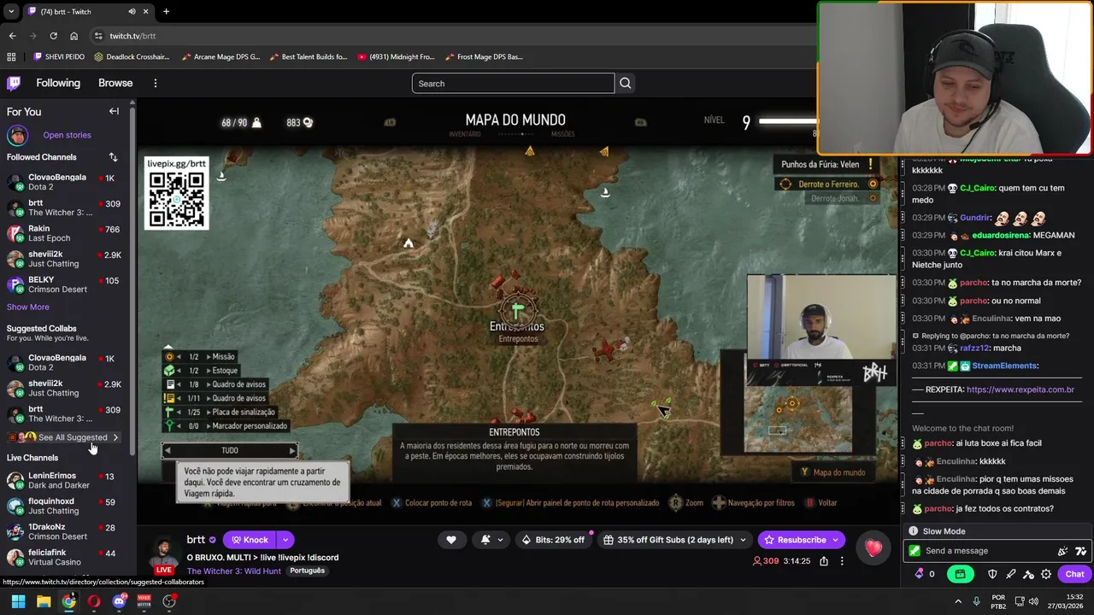Claim the green channel points bonus
This screenshot has width=1094, height=615.
pos(960,574)
